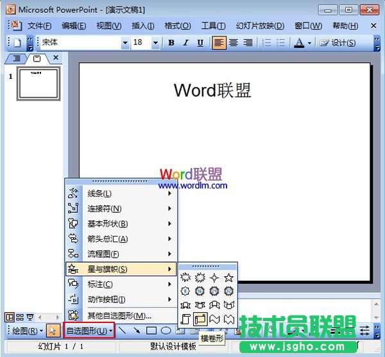
Task: Expand 箭头总汇(A) submenu
Action: click(121, 239)
